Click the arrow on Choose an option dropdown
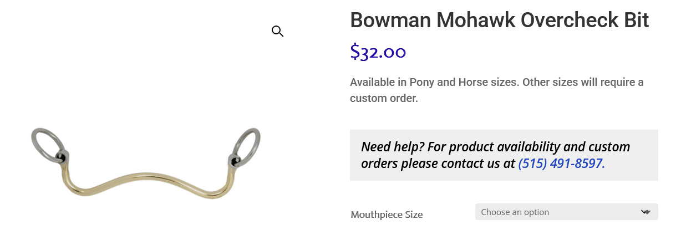This screenshot has width=681, height=240. (646, 212)
